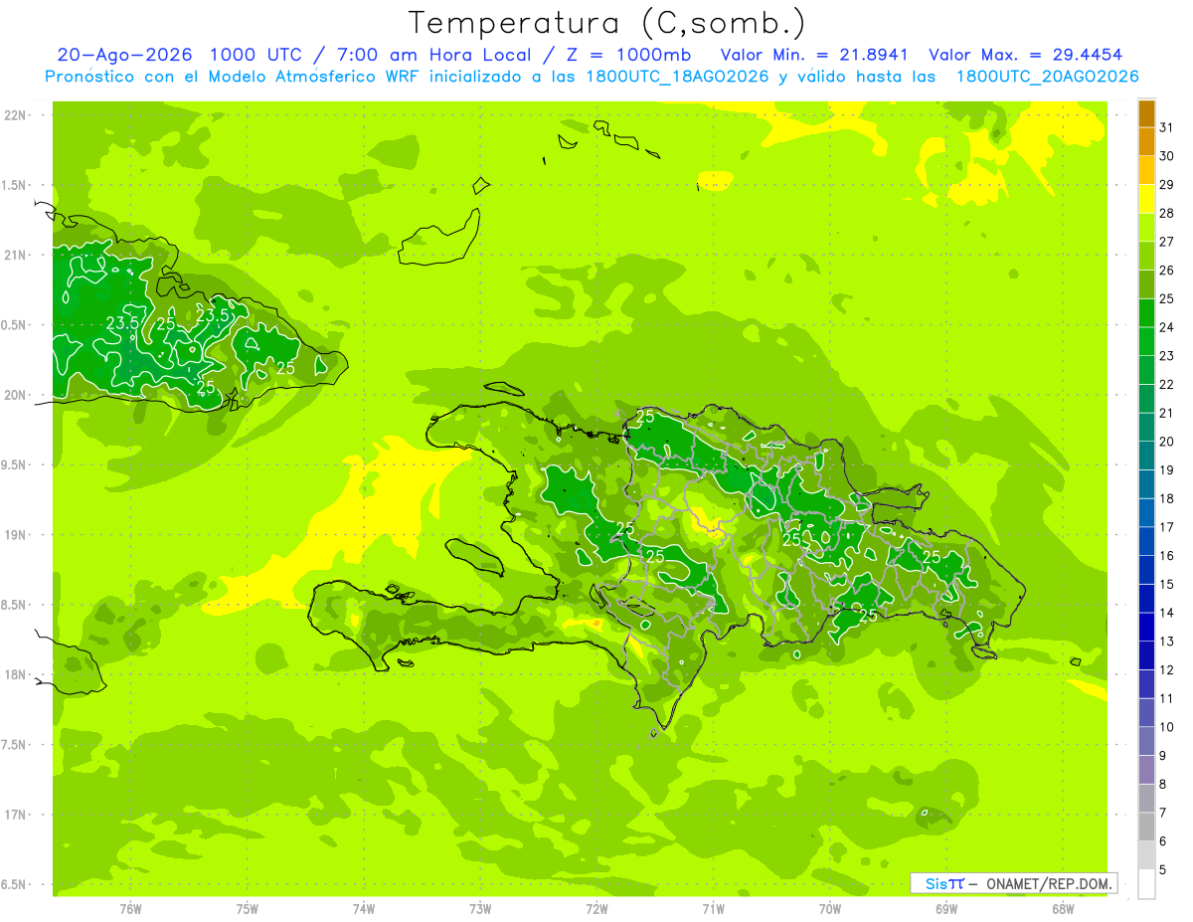Viewport: 1193px width, 922px height.
Task: Click the 'Temperatura (C,somb.)' map title
Action: (x=607, y=24)
